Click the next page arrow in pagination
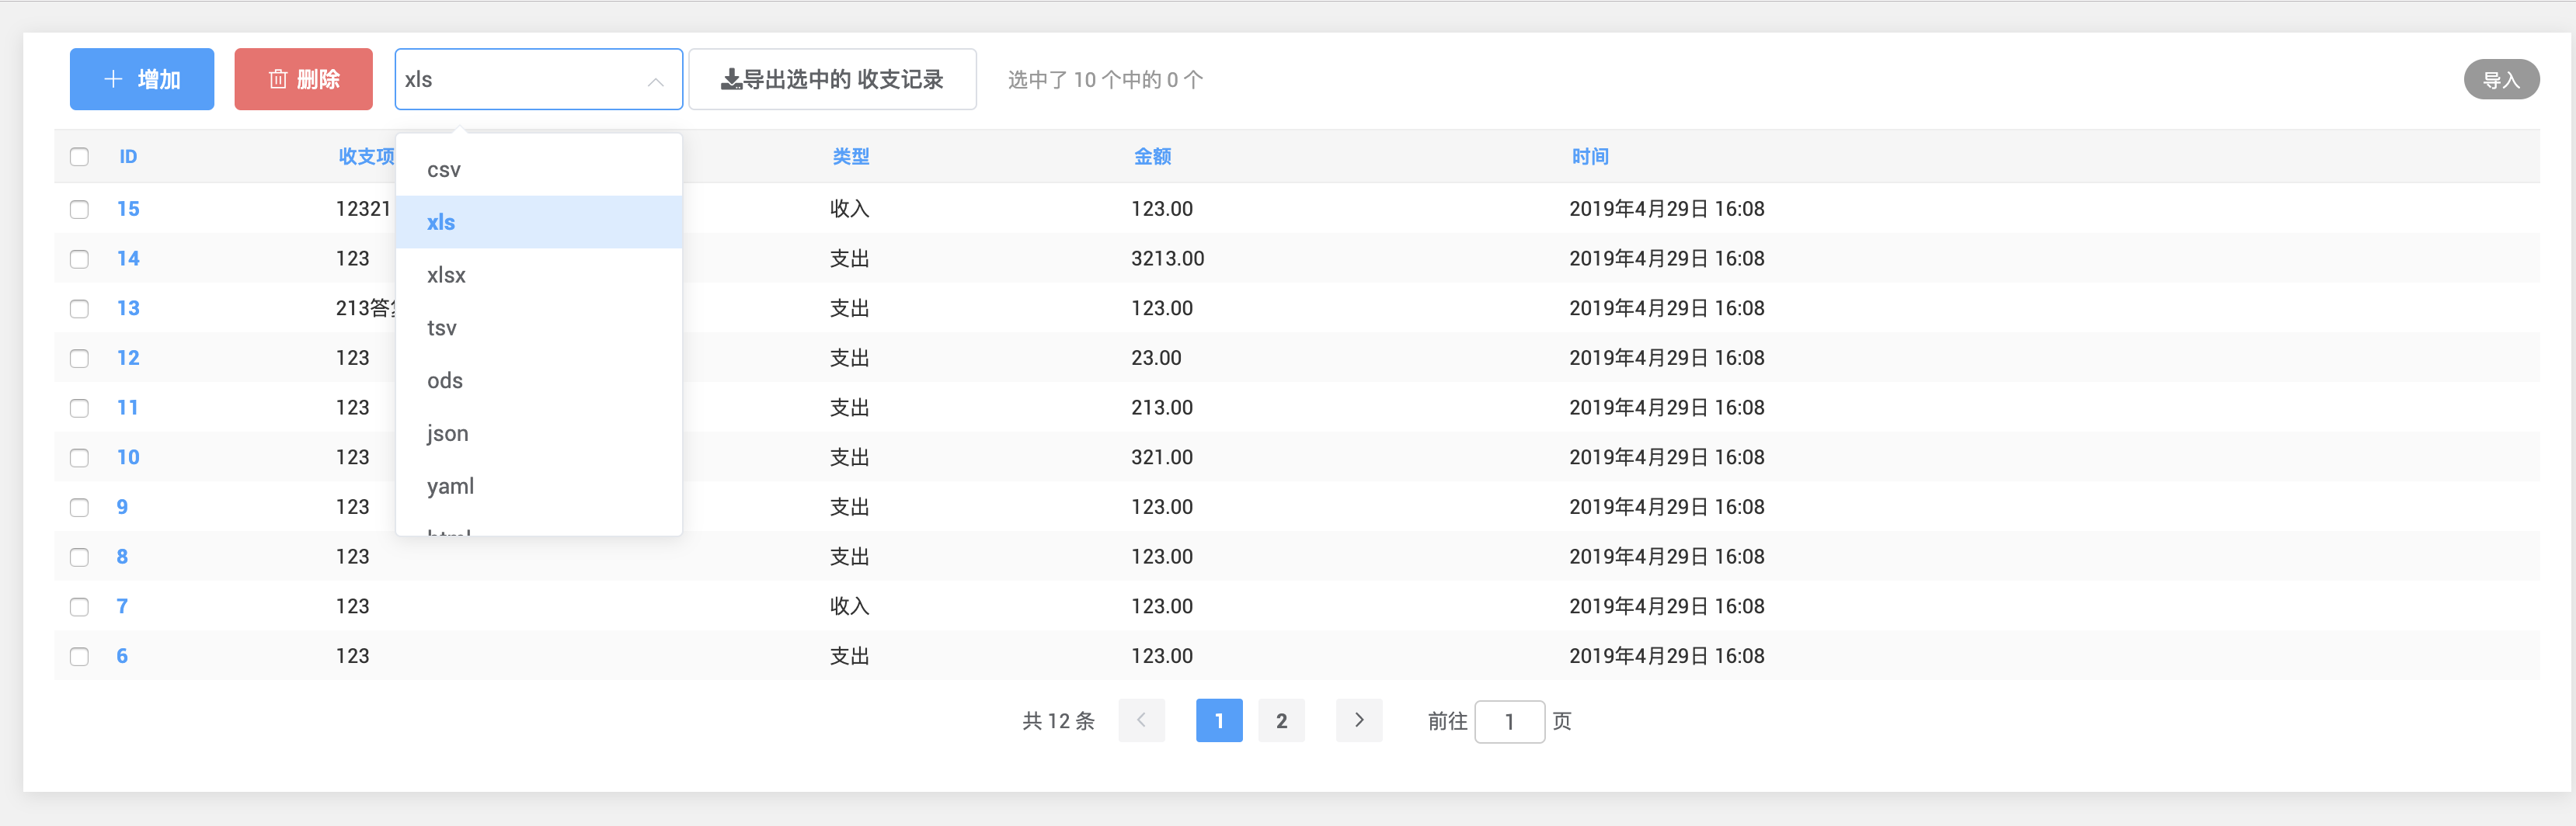This screenshot has height=826, width=2576. [x=1358, y=720]
